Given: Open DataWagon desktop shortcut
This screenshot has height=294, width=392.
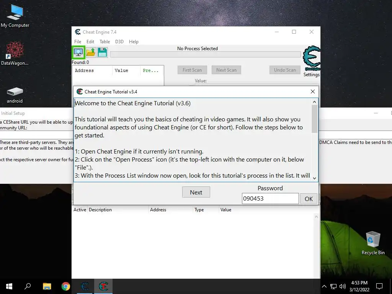Looking at the screenshot, I should [x=15, y=54].
